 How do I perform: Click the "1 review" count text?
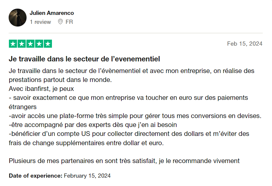(40, 22)
